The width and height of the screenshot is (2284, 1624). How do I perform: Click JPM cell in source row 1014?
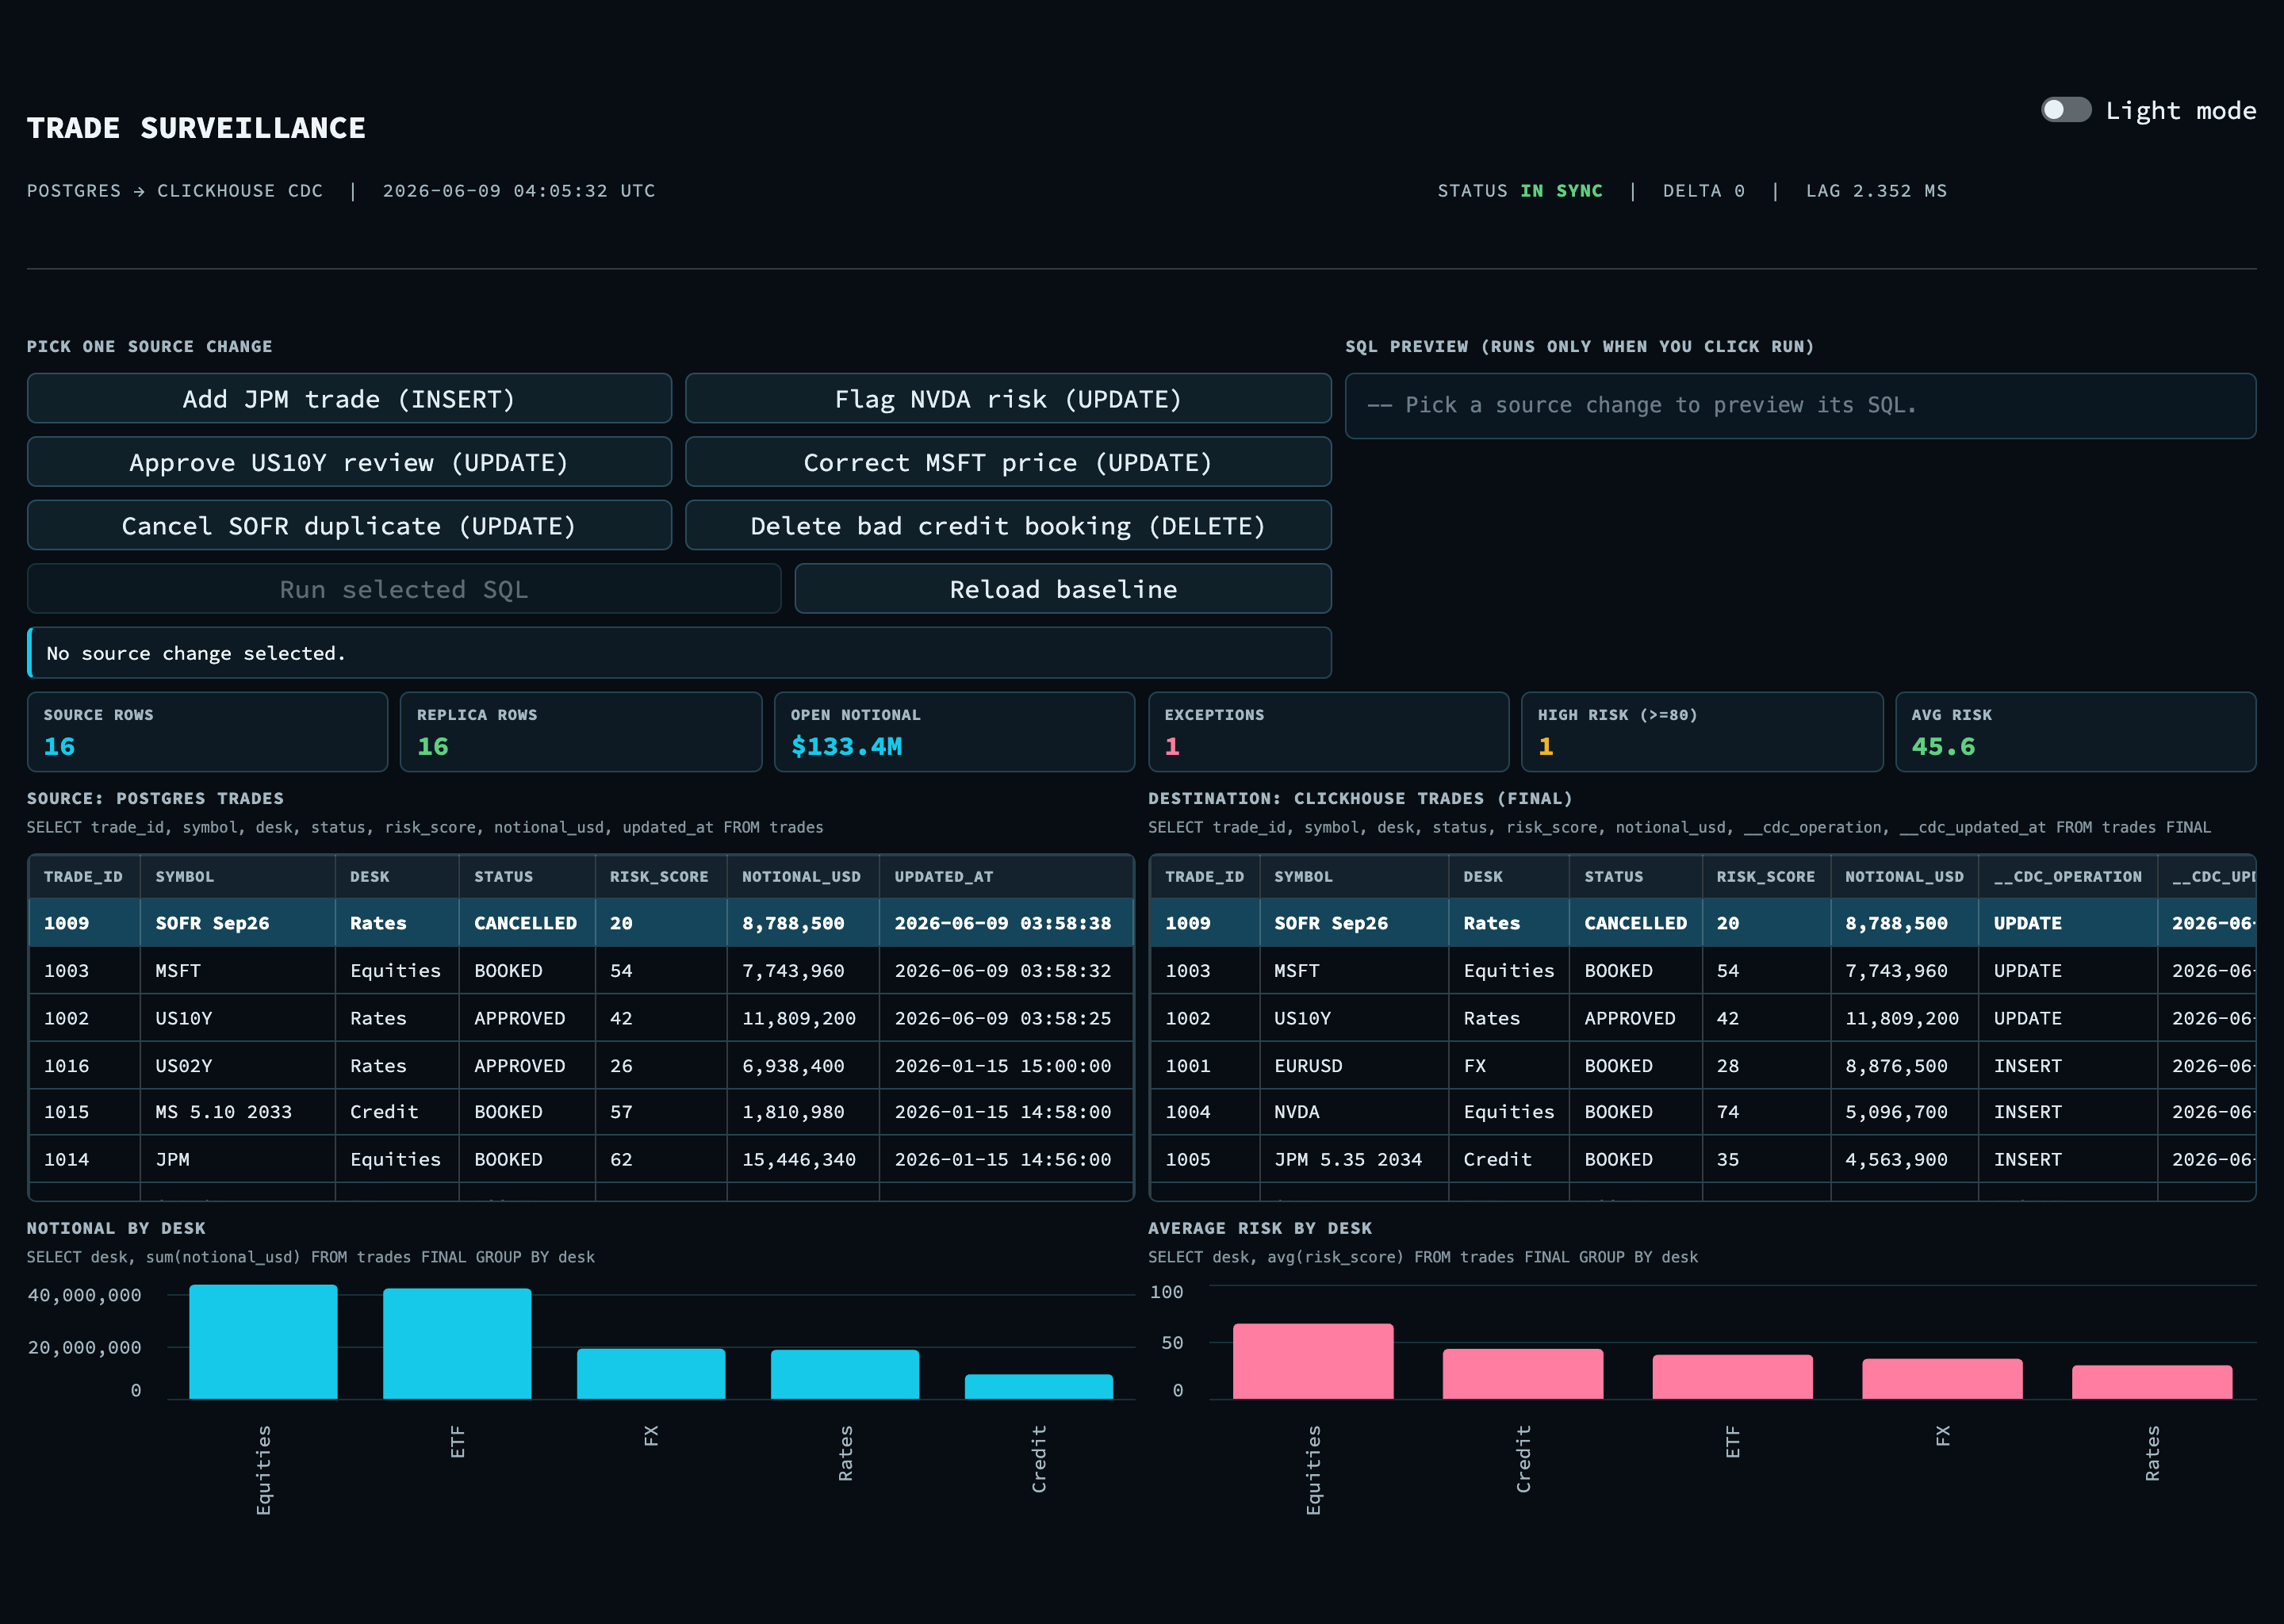pyautogui.click(x=237, y=1160)
